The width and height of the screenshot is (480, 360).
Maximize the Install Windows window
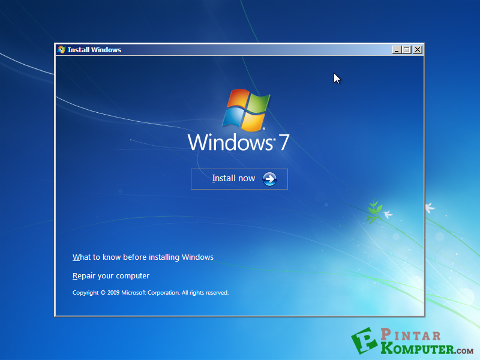[407, 50]
